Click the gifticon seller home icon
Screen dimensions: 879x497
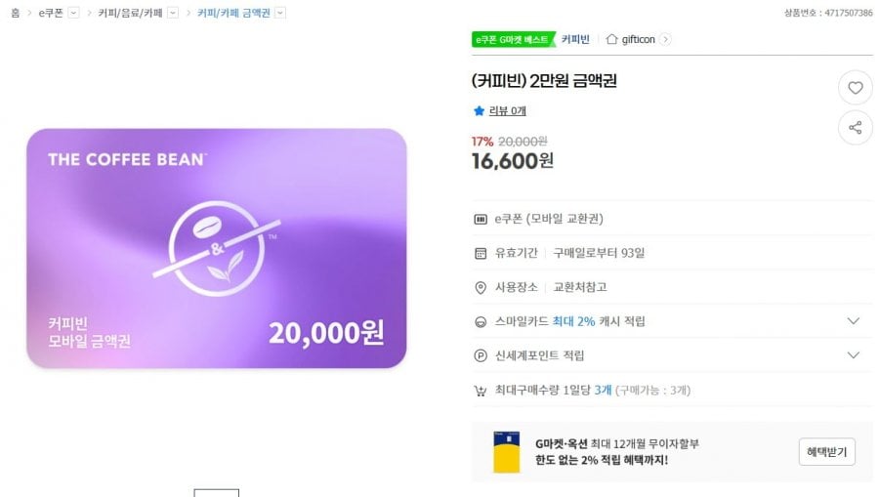point(612,40)
